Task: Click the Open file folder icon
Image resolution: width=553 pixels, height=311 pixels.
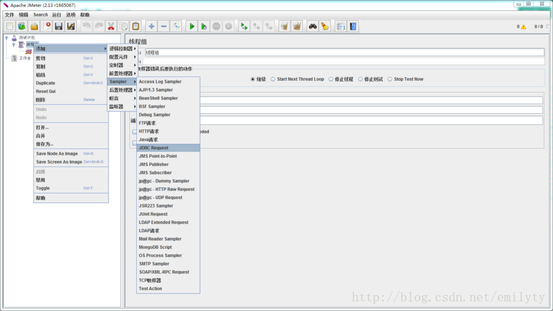Action: (x=34, y=26)
